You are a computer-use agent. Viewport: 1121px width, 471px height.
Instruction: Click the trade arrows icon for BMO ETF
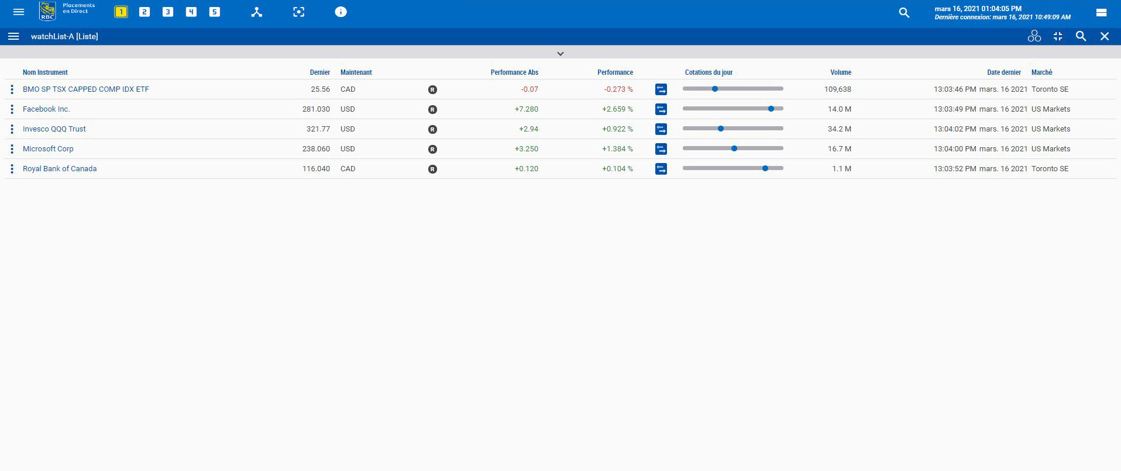[661, 89]
